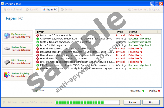
Task: Switch to the Scan PC tab
Action: coord(32,9)
